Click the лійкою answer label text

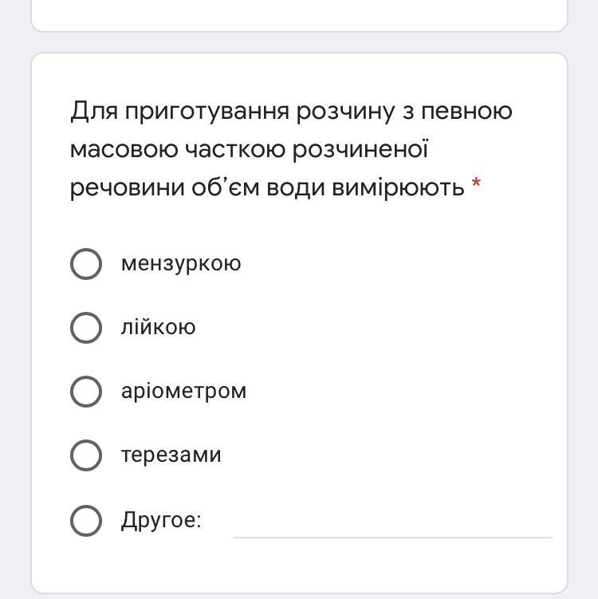pyautogui.click(x=158, y=327)
